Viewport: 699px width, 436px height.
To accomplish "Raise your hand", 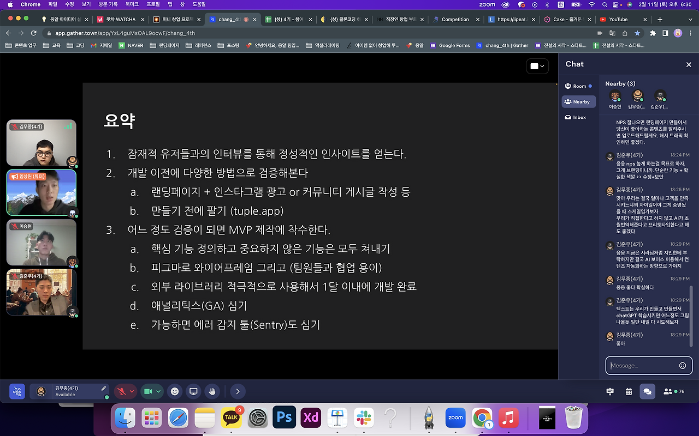I will click(212, 391).
